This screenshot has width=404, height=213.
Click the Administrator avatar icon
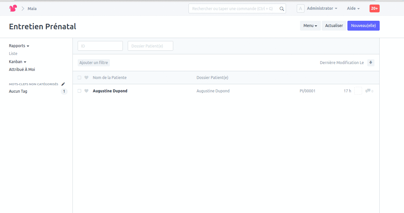pyautogui.click(x=301, y=8)
